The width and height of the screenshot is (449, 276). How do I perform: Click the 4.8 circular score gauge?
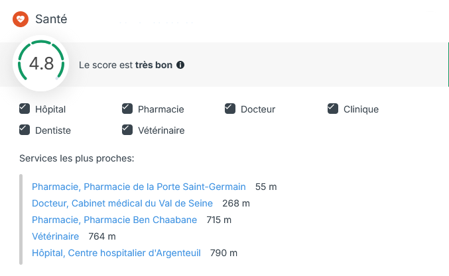41,64
